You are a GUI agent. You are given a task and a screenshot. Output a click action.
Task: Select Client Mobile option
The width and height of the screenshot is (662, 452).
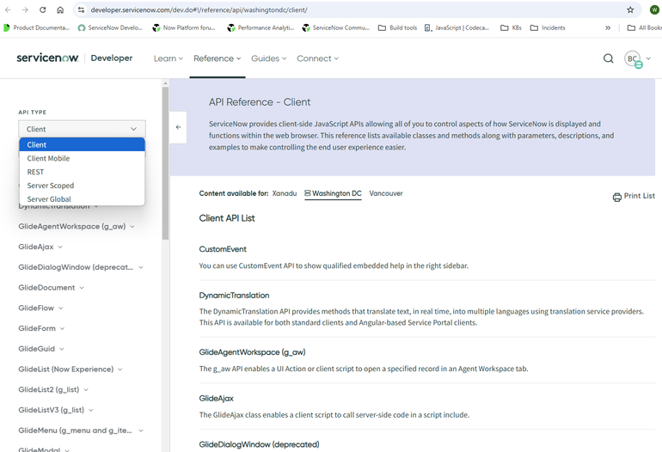pyautogui.click(x=82, y=158)
